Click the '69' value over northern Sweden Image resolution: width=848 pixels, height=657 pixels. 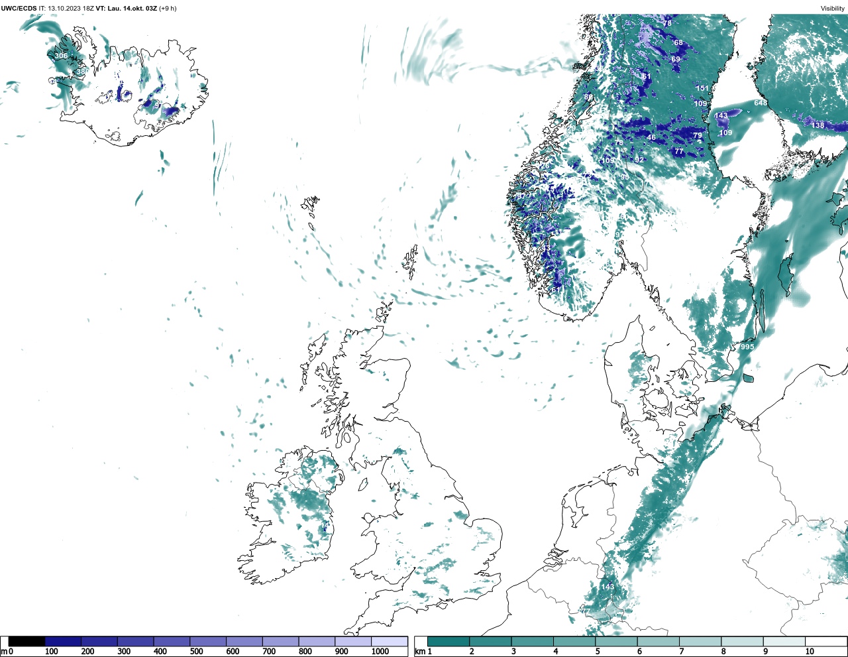pos(676,59)
